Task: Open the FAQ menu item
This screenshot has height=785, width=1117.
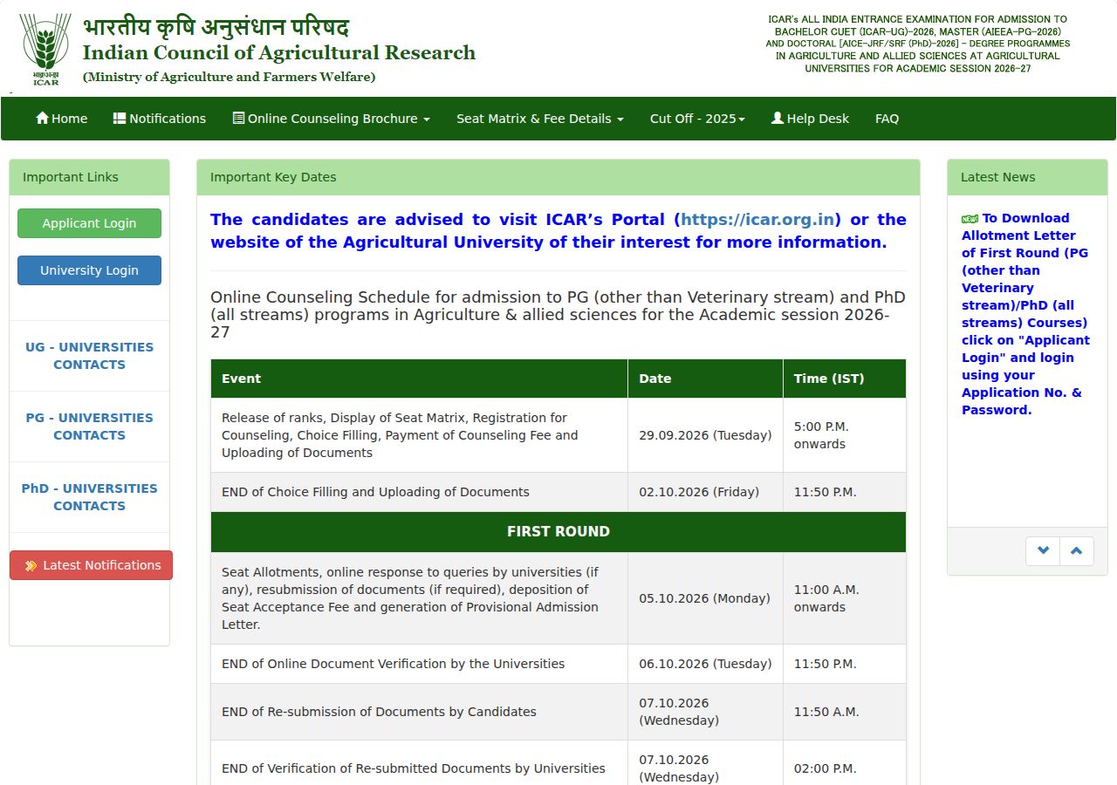Action: tap(887, 119)
